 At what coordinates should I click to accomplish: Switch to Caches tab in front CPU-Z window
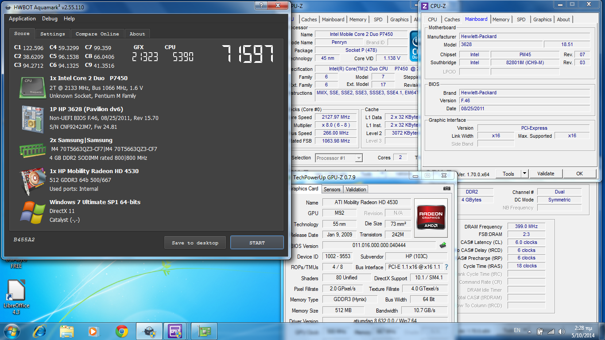click(x=452, y=19)
